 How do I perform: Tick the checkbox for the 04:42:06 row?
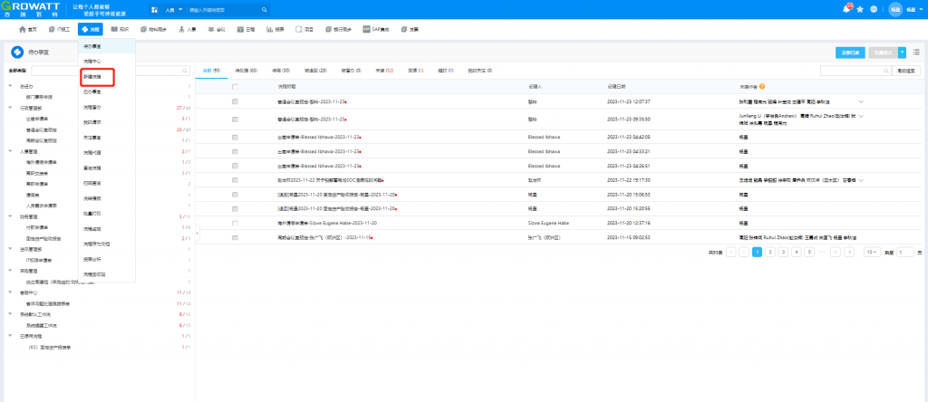click(x=235, y=137)
